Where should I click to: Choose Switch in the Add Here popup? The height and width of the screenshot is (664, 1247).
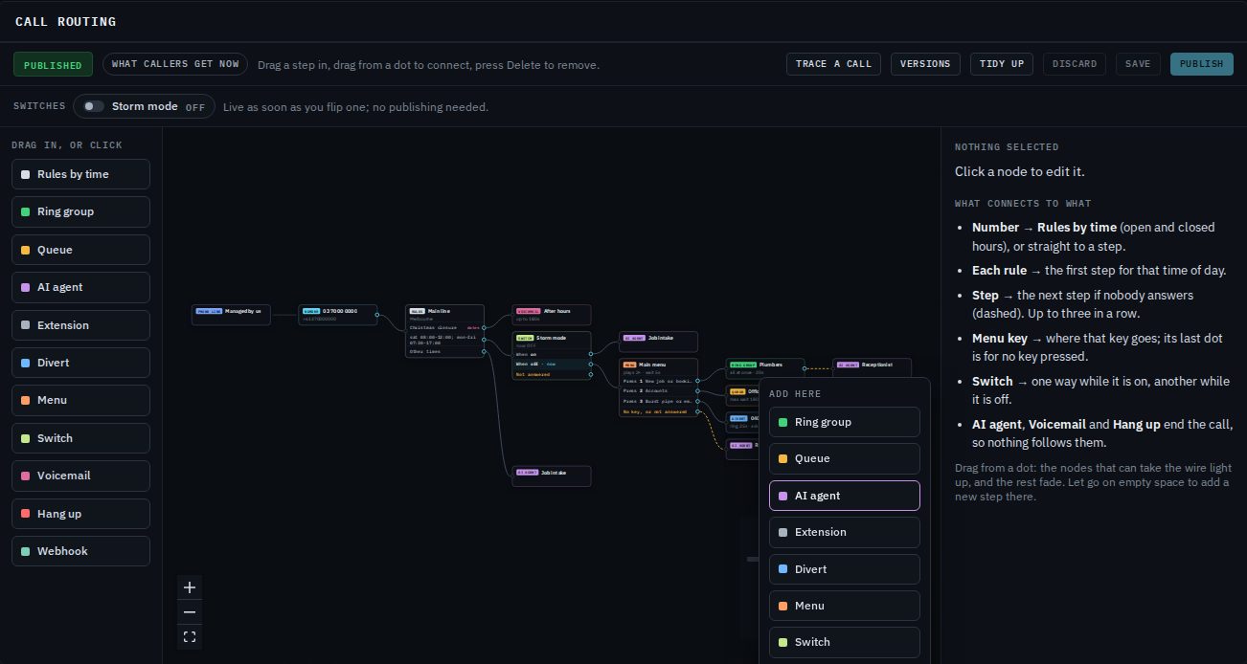click(844, 642)
